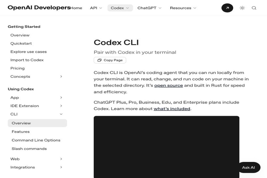Toggle the light/dark theme sun icon
The image size is (267, 178).
[x=242, y=8]
